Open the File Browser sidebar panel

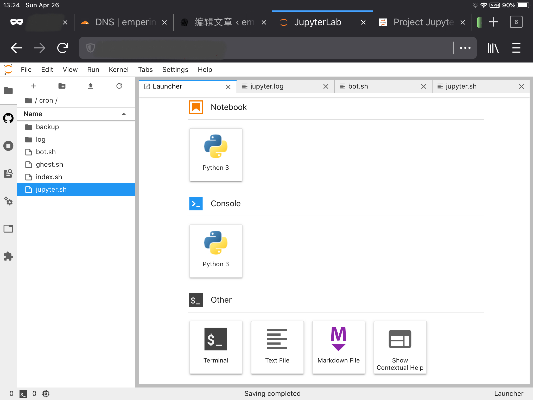(x=8, y=91)
